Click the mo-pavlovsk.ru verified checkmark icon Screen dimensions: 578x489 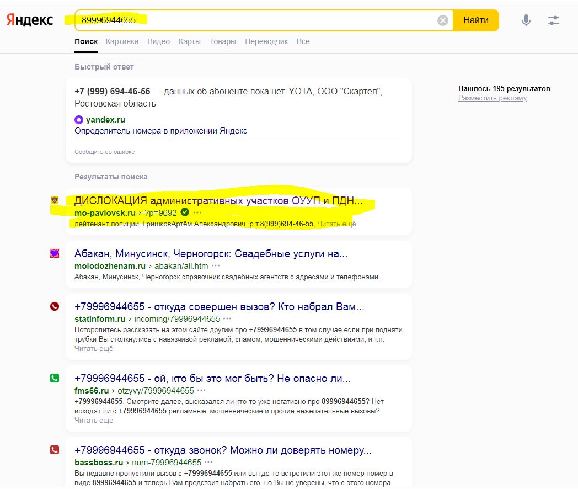point(185,212)
